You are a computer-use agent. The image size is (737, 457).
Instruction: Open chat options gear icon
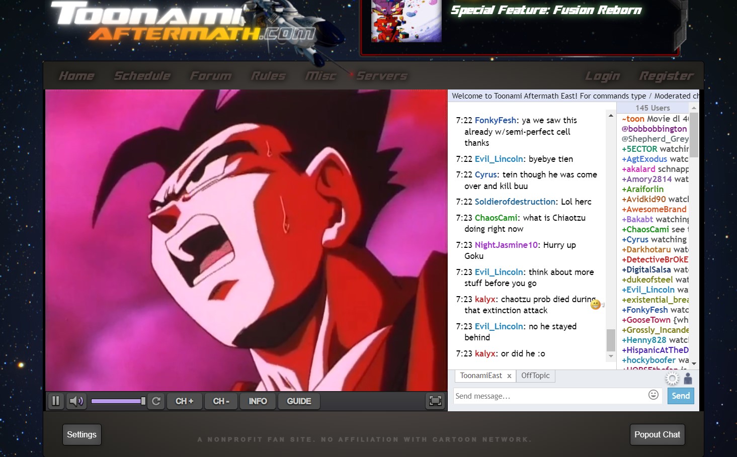tap(672, 378)
